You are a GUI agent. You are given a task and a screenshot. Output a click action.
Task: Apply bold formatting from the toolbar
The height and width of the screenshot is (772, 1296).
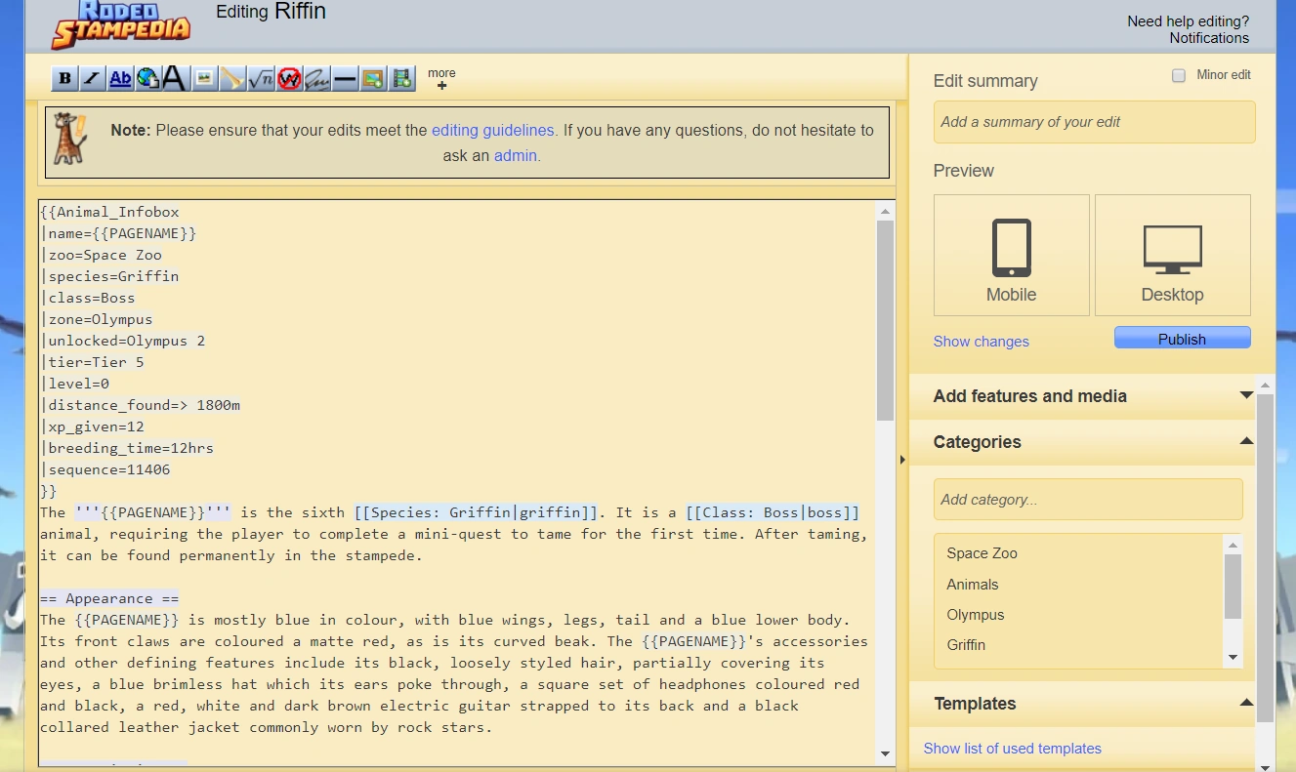[64, 79]
